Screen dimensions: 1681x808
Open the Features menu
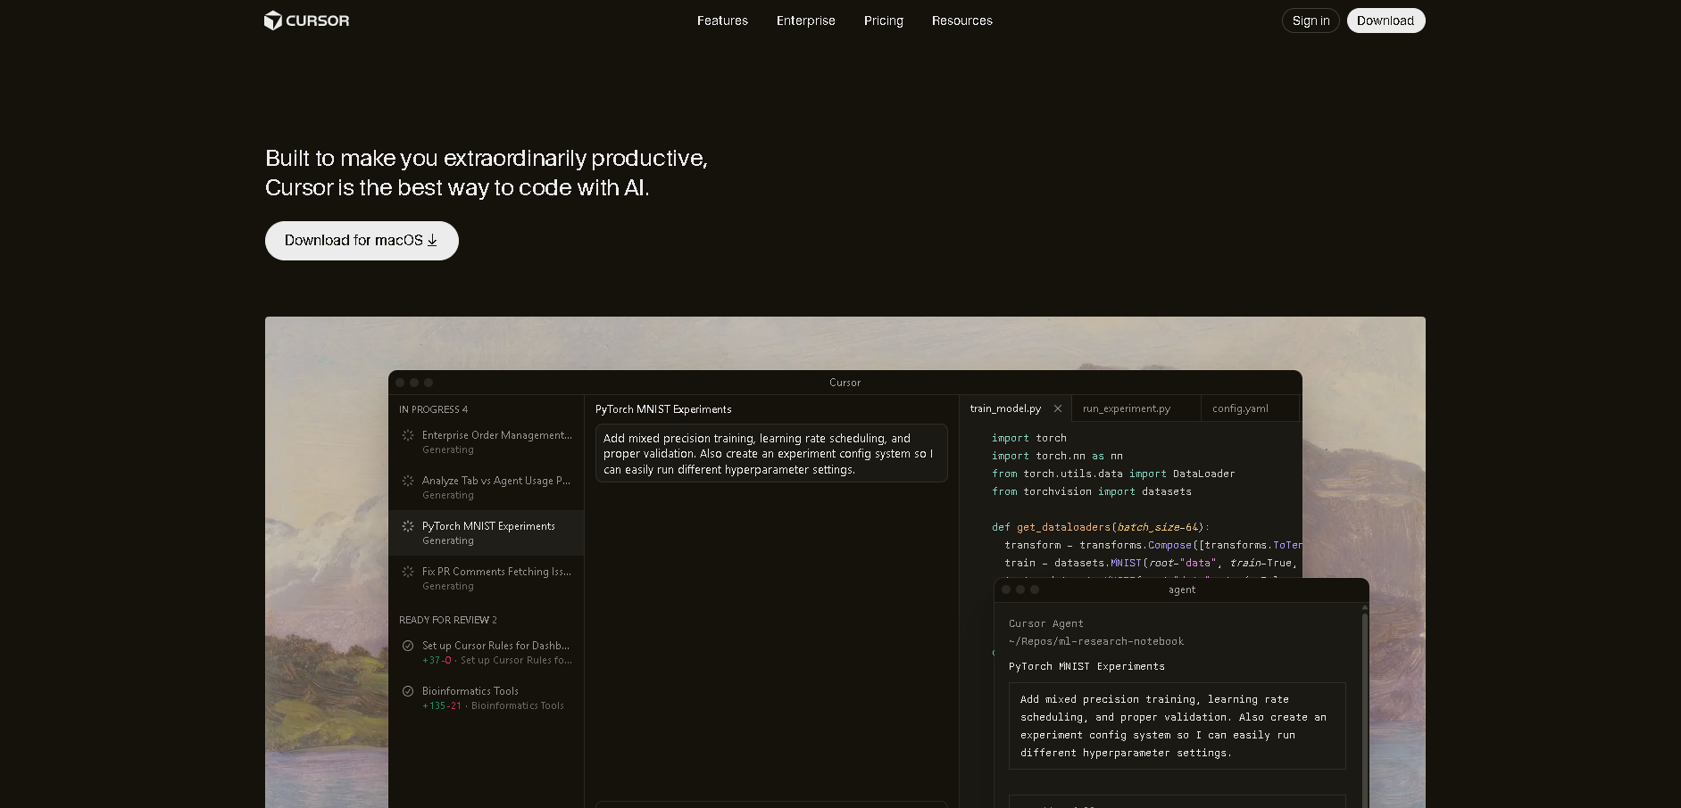(x=722, y=21)
